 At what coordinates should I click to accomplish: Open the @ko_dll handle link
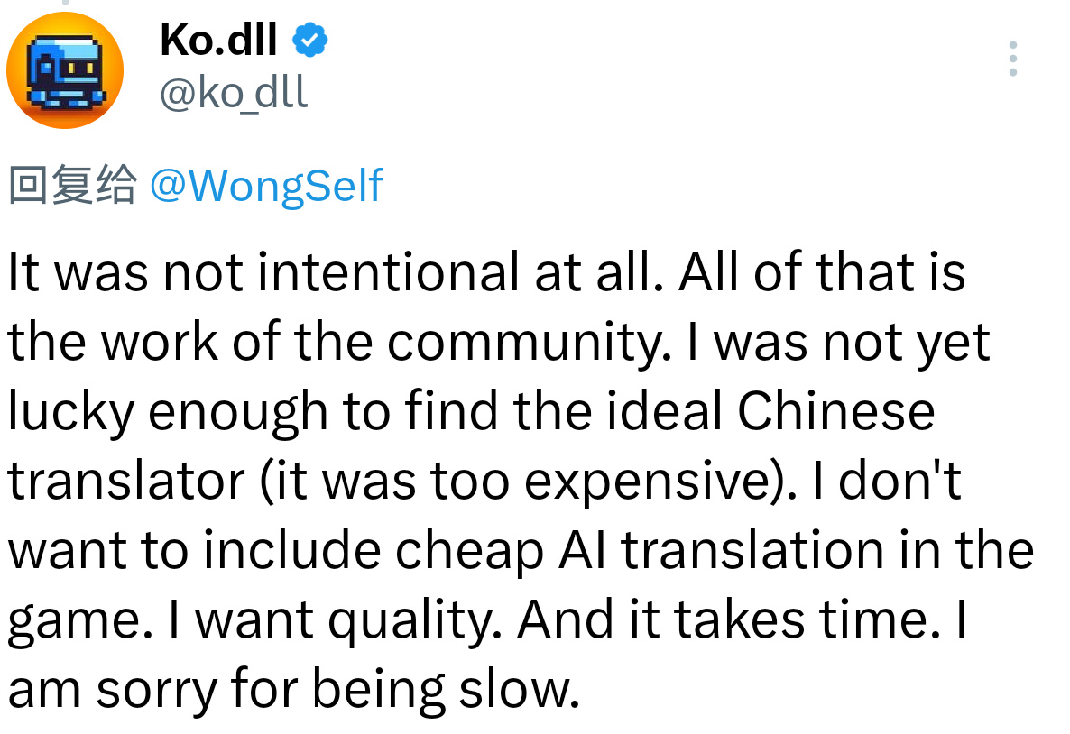[x=234, y=91]
